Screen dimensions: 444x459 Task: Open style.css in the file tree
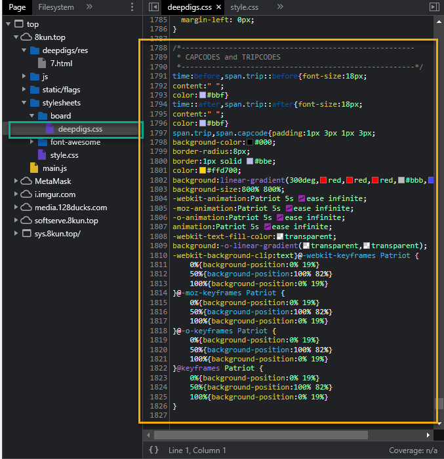64,155
